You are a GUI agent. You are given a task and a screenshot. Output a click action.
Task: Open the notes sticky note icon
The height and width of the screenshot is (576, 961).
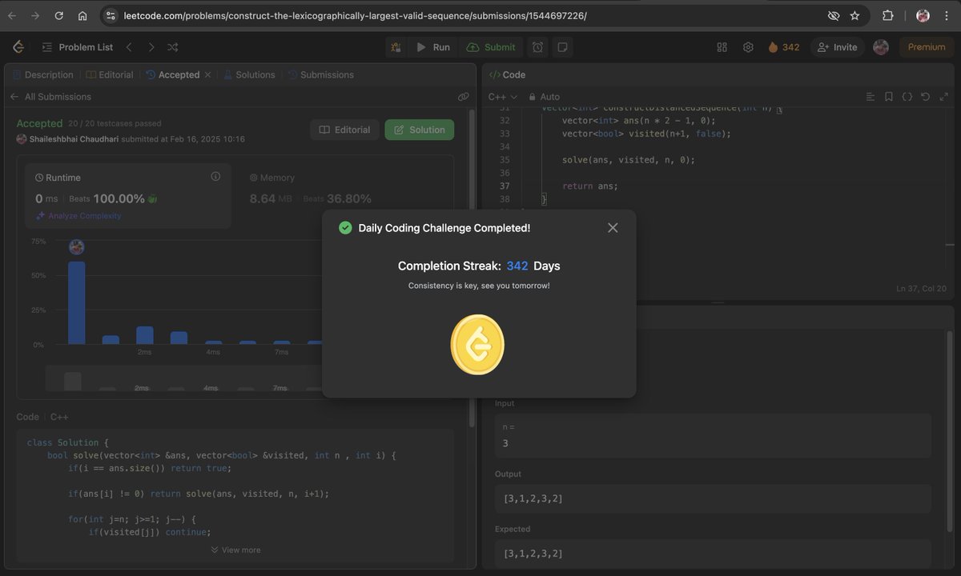562,47
